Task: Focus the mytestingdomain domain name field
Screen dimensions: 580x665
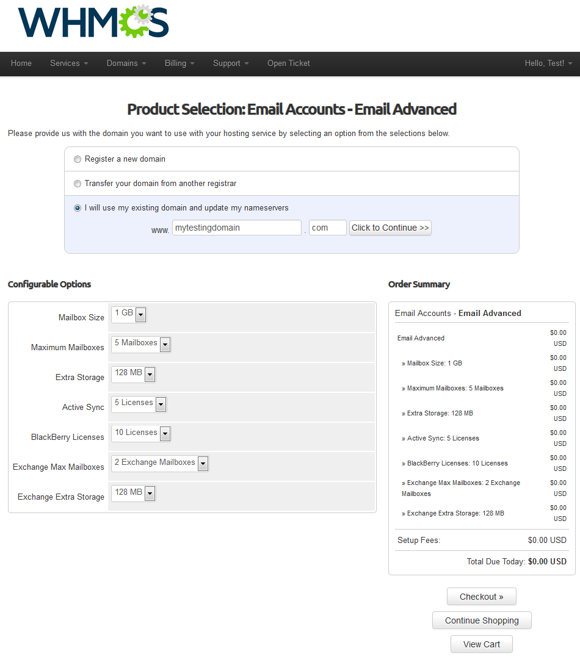Action: click(x=237, y=228)
